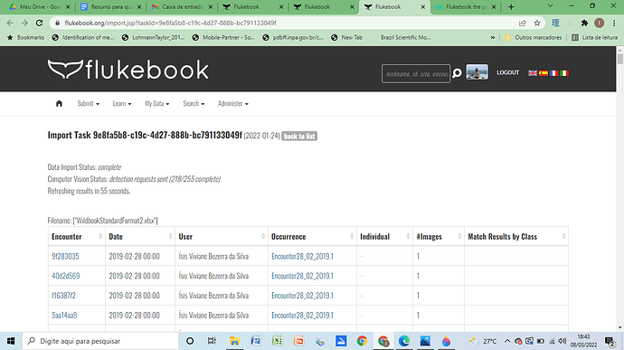Switch language with the Spanish flag icon
Screen dimensions: 624x350
[x=544, y=73]
